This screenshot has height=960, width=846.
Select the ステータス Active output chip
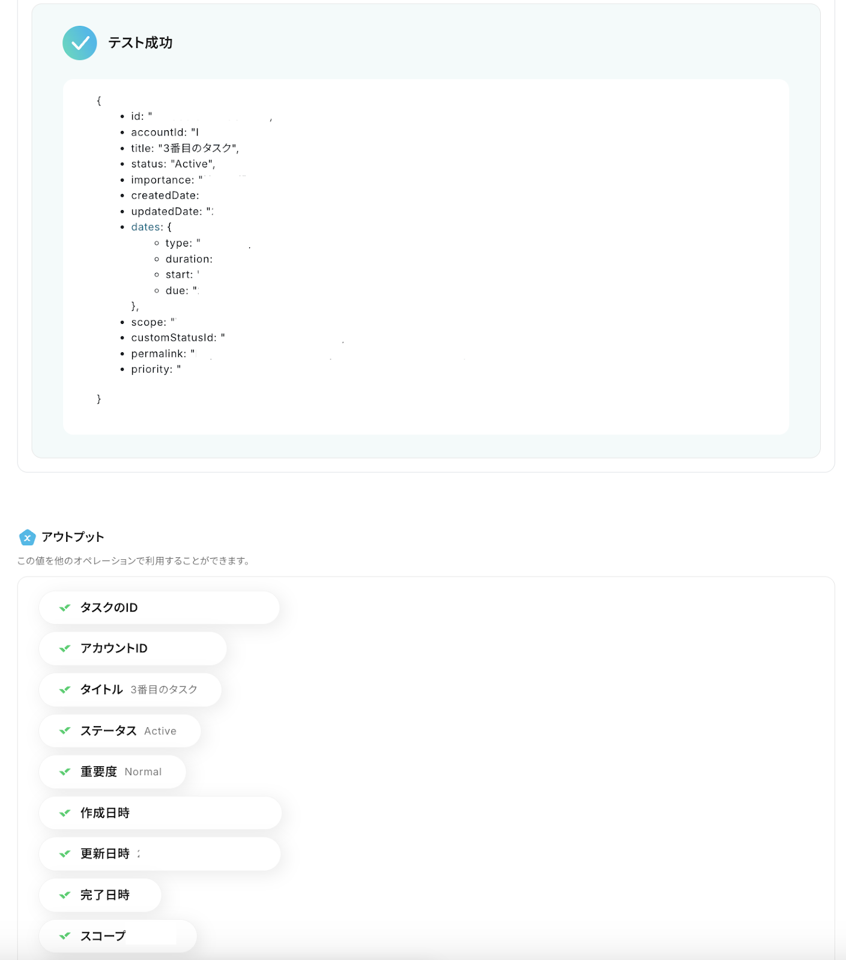[x=120, y=731]
